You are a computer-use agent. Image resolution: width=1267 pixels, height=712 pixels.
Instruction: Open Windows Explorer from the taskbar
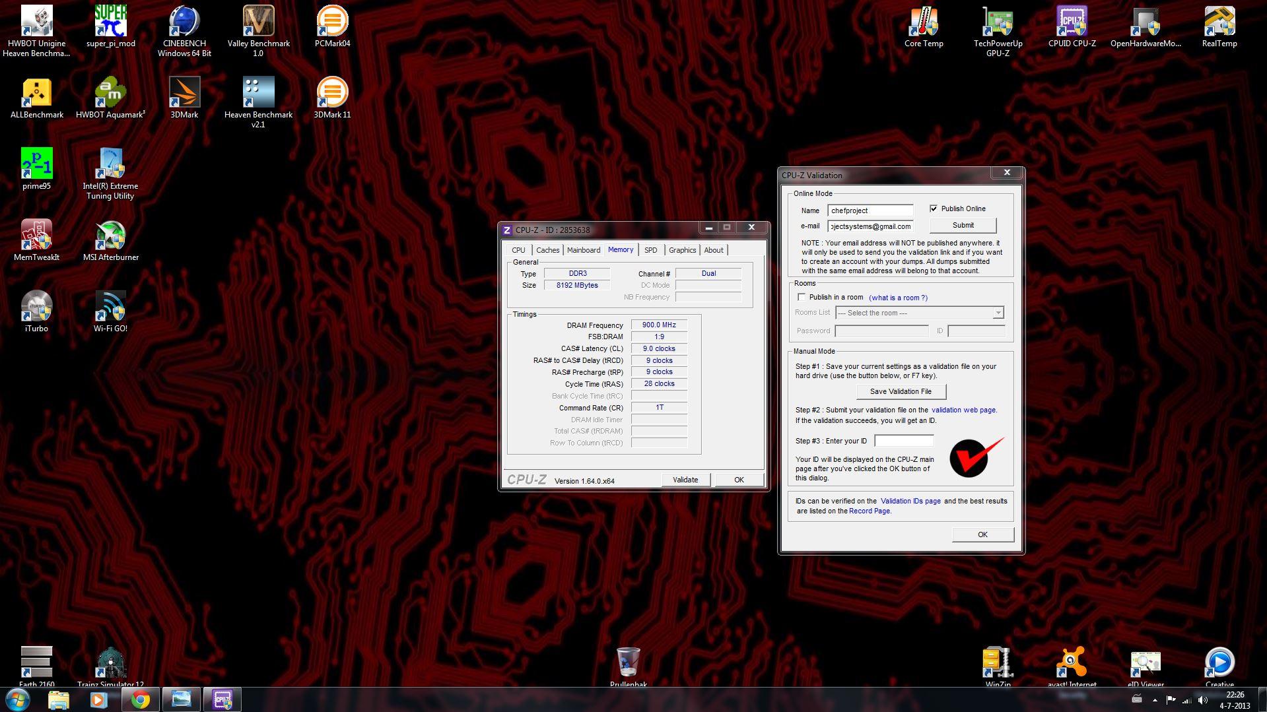tap(58, 699)
